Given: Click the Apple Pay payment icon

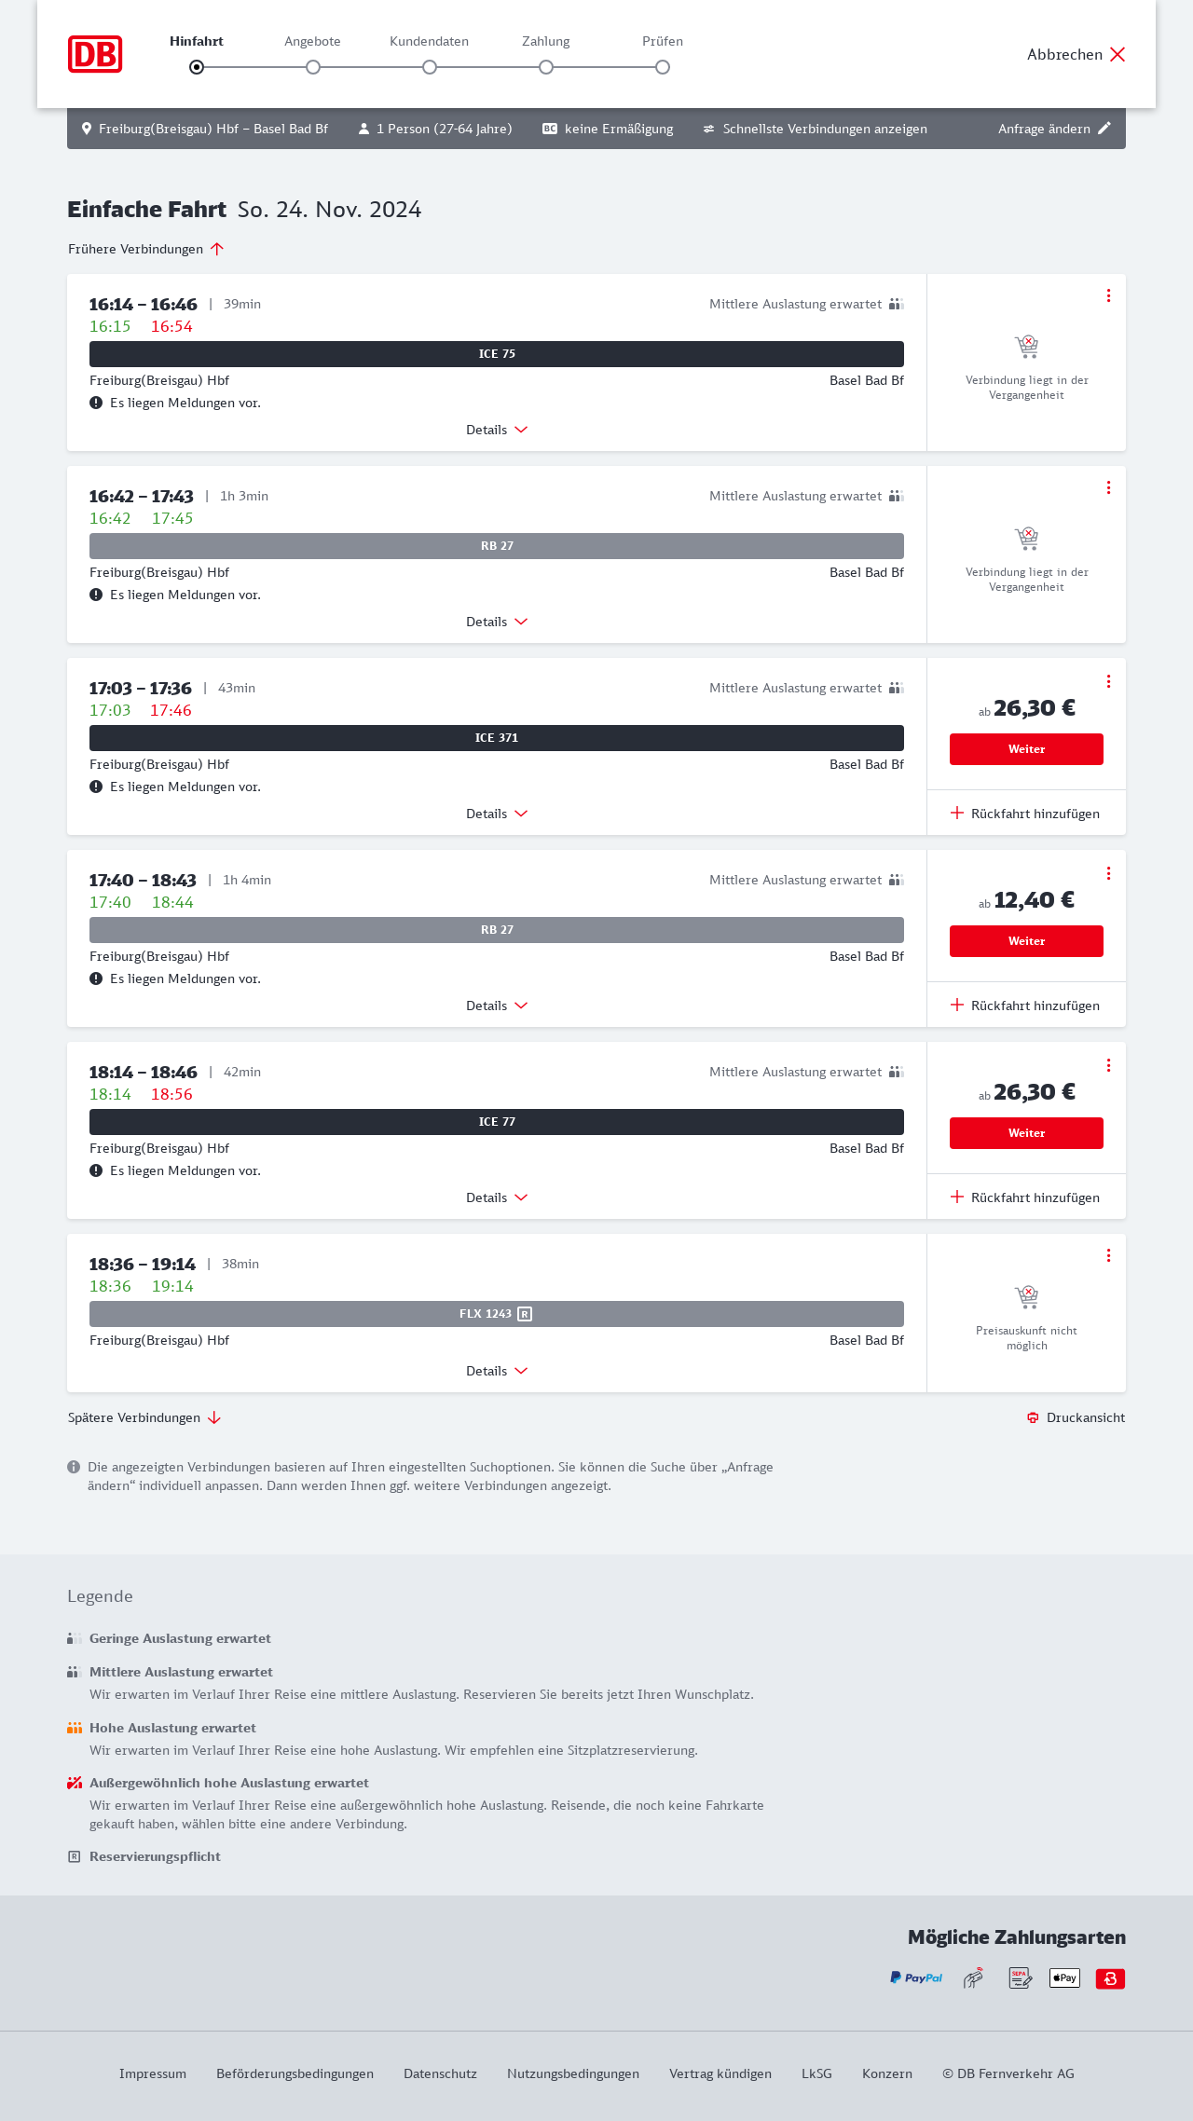Looking at the screenshot, I should click(1064, 1977).
